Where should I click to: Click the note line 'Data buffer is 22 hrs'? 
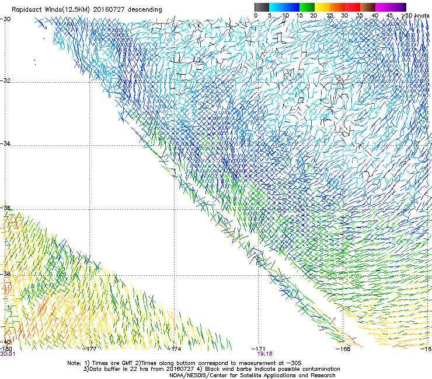tap(118, 369)
